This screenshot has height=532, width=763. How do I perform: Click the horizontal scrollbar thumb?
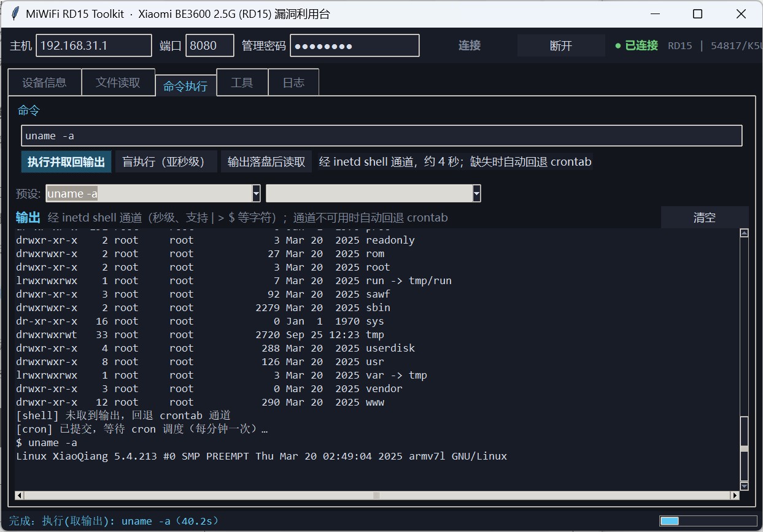pos(377,495)
